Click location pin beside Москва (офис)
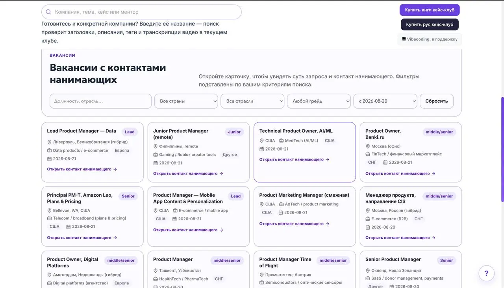504x288 pixels. tap(368, 146)
